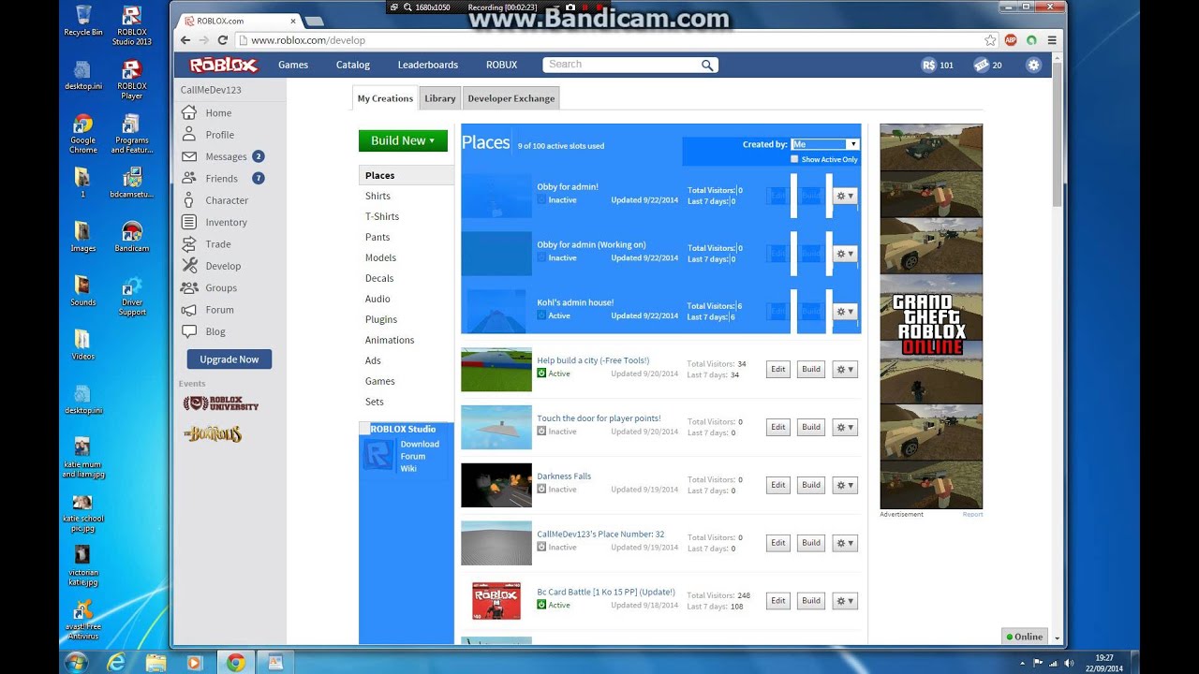1199x674 pixels.
Task: Open Internet Explorer from the taskbar
Action: (116, 662)
